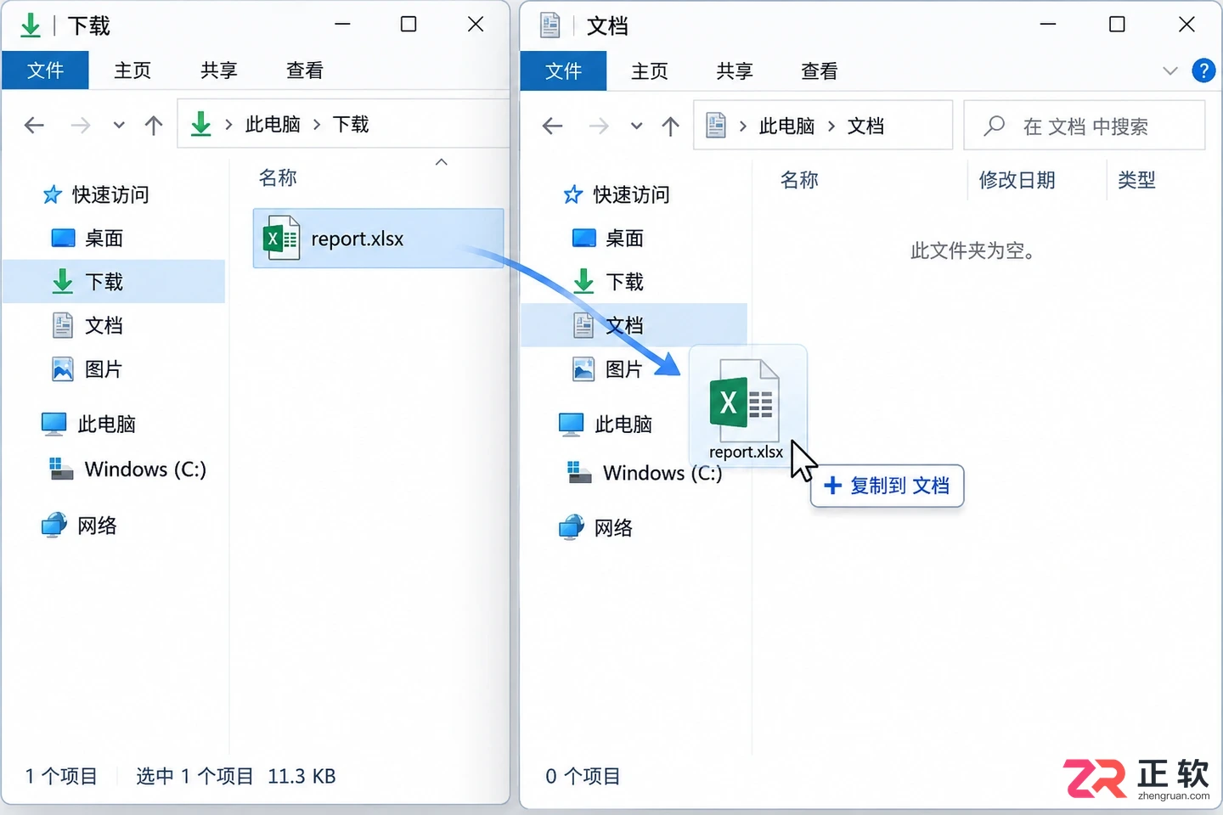Screen dimensions: 1223x815
Task: Click the 在 文档 中搜索 search box
Action: click(x=1085, y=126)
